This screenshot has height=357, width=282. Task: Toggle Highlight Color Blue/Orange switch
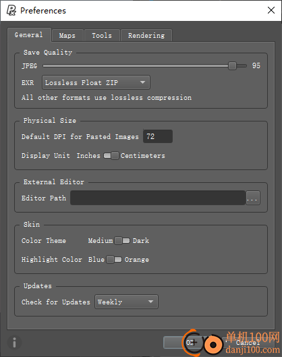(114, 259)
